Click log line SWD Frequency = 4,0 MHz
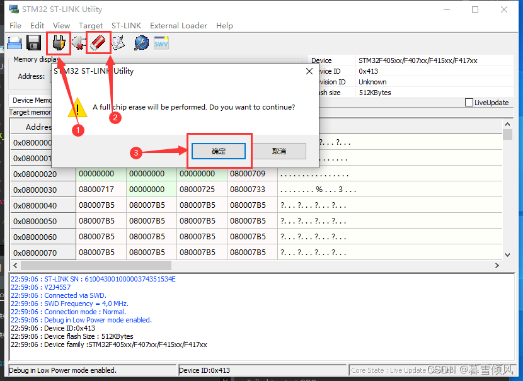The height and width of the screenshot is (381, 523). click(69, 304)
